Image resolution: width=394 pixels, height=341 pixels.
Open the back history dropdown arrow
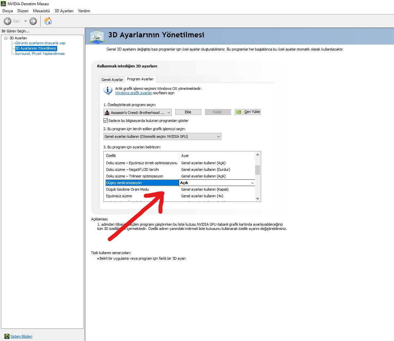[25, 21]
